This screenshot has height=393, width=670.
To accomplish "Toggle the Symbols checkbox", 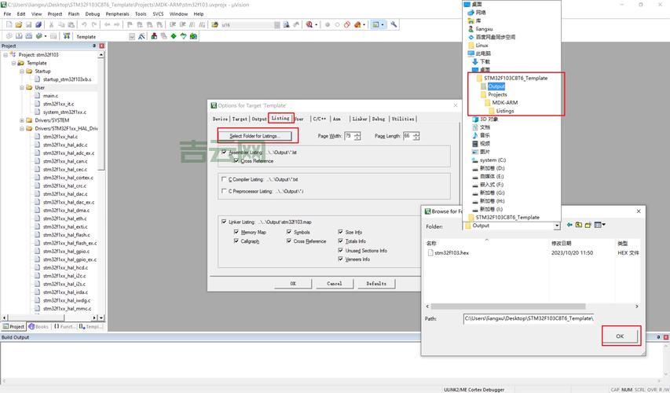I will [289, 232].
